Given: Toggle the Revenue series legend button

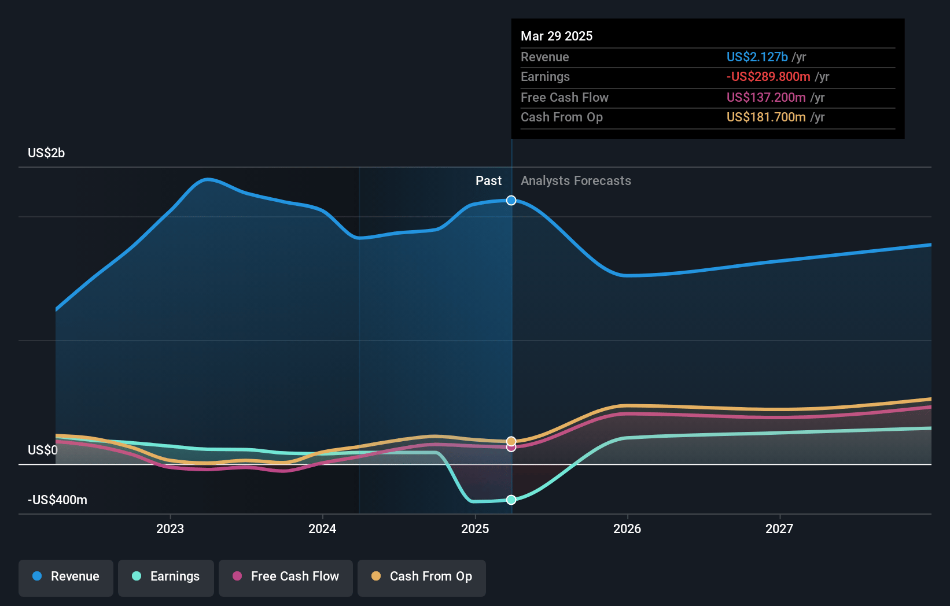Looking at the screenshot, I should 66,578.
